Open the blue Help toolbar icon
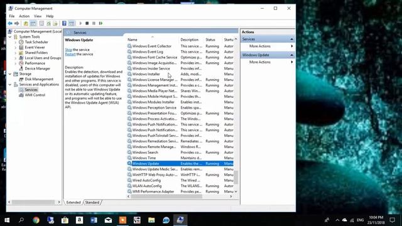 tap(64, 23)
